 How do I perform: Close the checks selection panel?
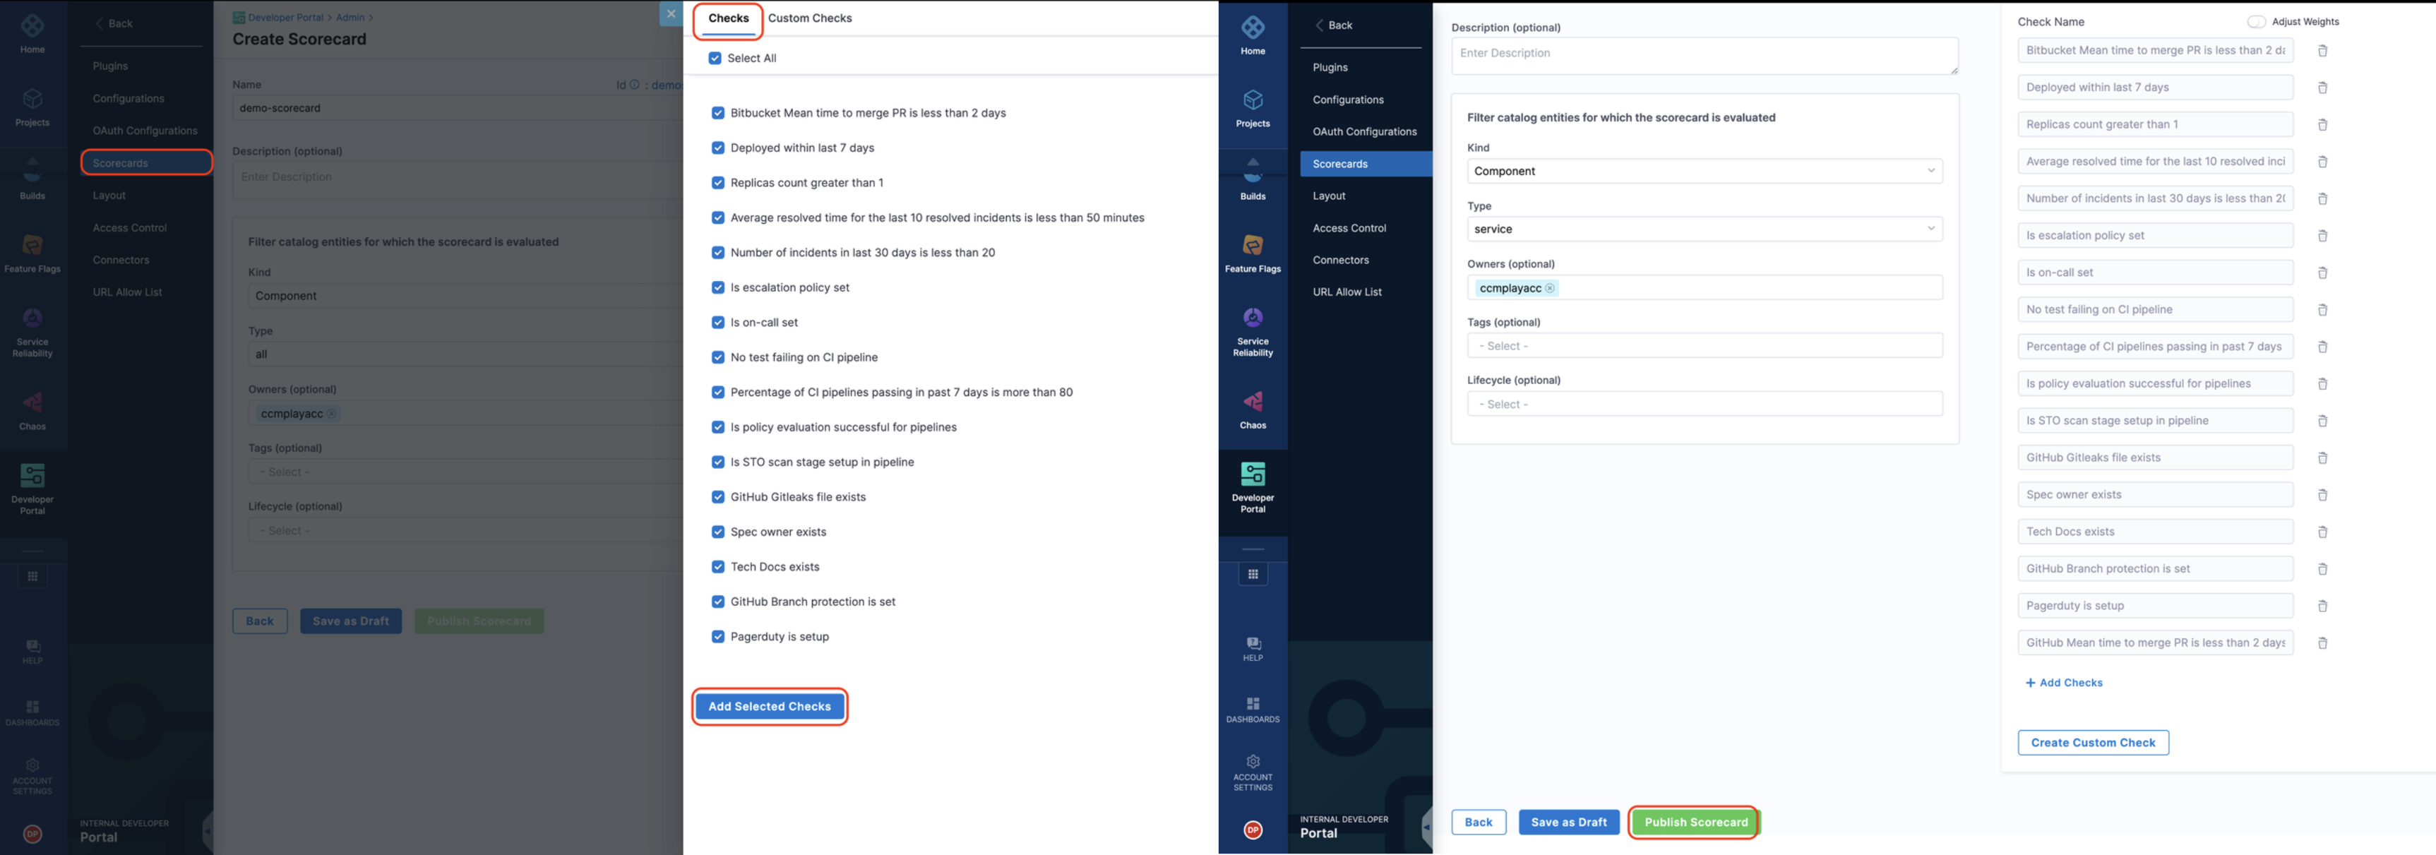click(x=671, y=14)
